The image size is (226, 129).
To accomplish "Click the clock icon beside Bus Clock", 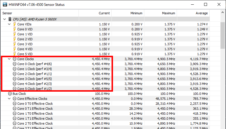I will 10,94.
